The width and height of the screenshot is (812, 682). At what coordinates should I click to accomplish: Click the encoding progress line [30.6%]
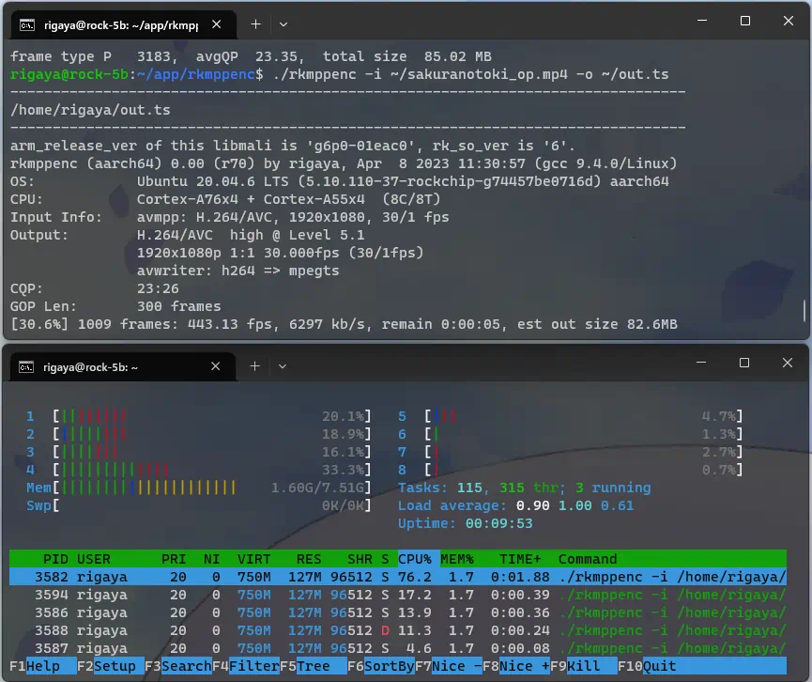(x=344, y=324)
